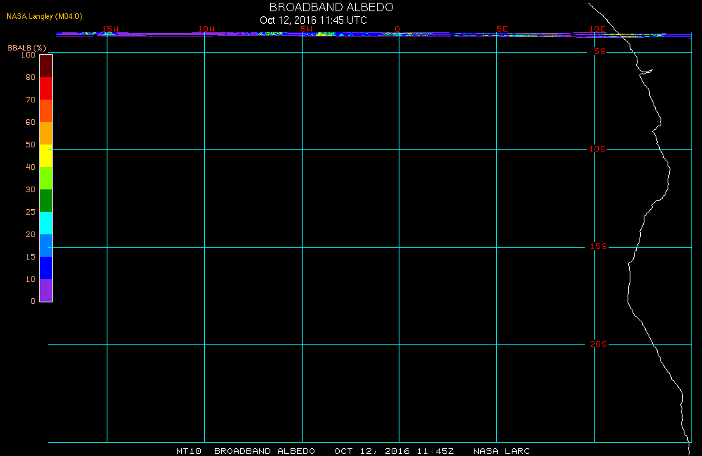Click the red 70-80 colorbar segment
The width and height of the screenshot is (702, 456).
point(46,88)
